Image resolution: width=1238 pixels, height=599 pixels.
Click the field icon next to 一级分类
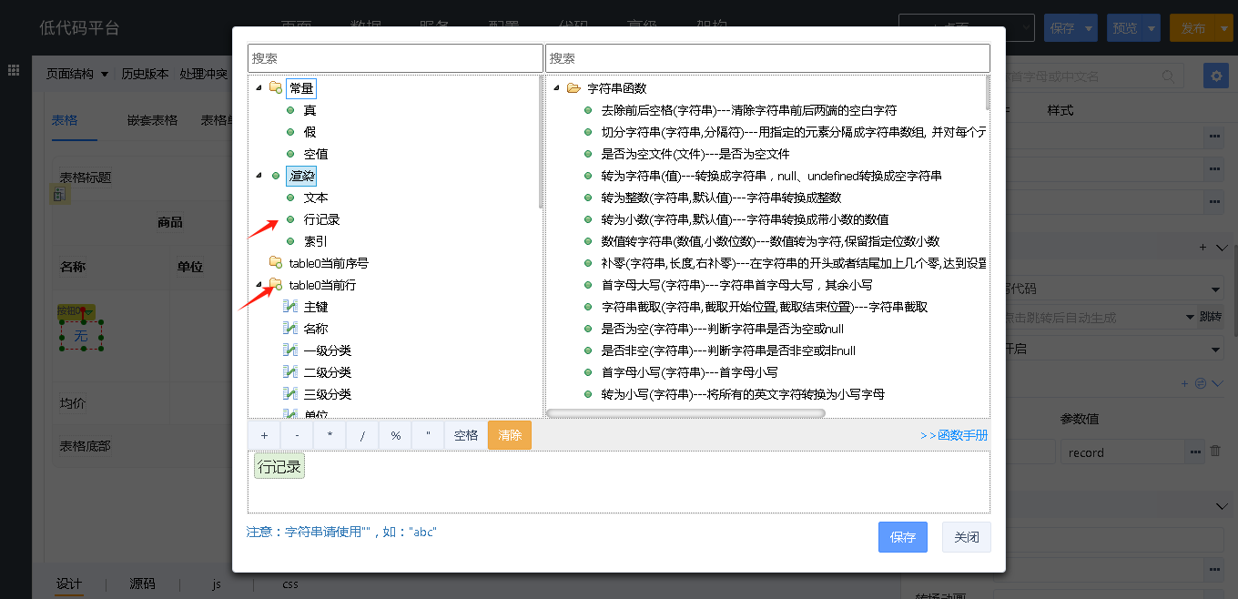pos(291,350)
